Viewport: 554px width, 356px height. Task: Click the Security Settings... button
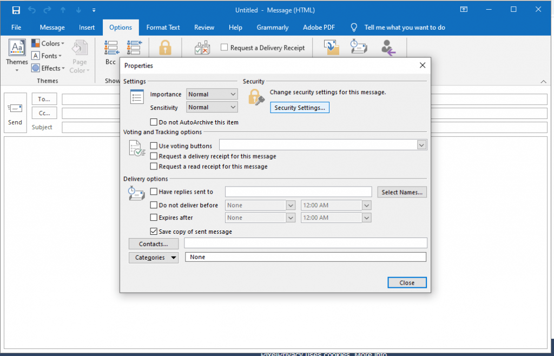pos(300,108)
